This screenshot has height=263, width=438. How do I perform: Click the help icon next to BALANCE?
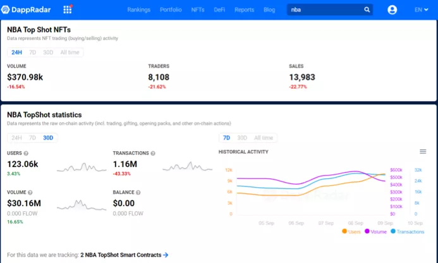(138, 192)
